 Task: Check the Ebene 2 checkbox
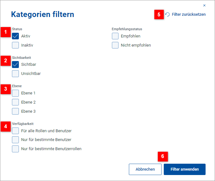click(15, 102)
